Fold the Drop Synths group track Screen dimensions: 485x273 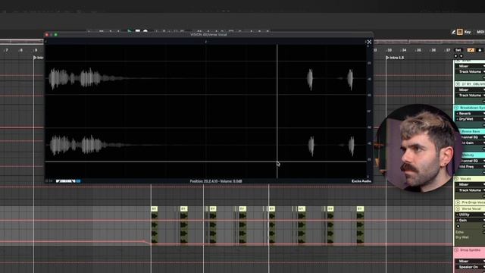point(456,250)
